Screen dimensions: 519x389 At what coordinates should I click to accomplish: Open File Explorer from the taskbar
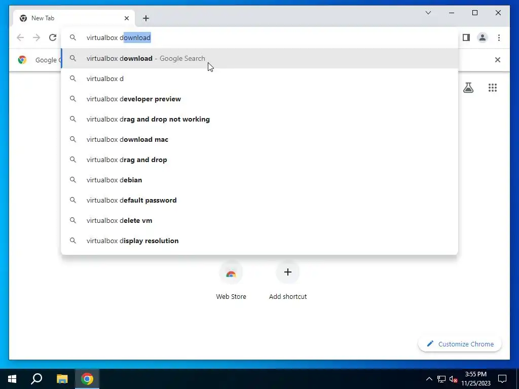[62, 379]
